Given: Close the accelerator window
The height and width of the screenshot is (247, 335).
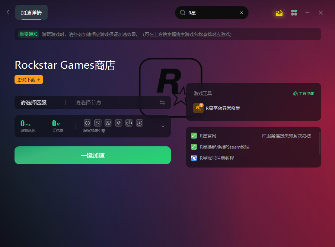Looking at the screenshot, I should 321,13.
